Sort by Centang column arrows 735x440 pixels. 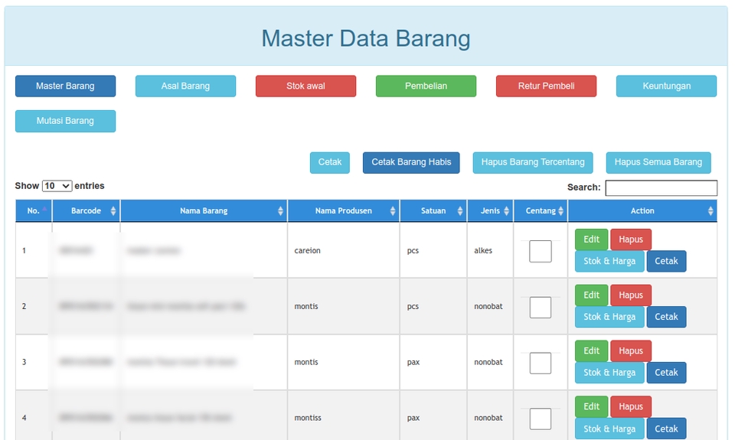560,211
